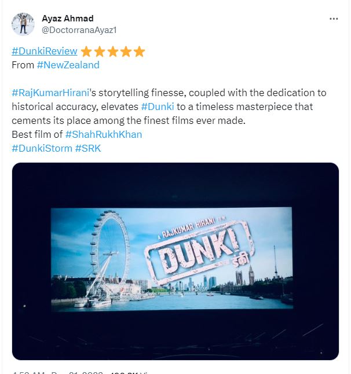Open the #SRK hashtag
351x374 pixels.
click(x=89, y=148)
